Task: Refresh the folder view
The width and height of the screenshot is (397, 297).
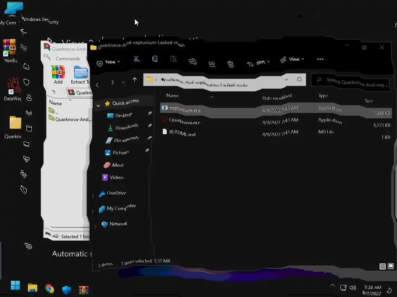Action: pyautogui.click(x=299, y=79)
